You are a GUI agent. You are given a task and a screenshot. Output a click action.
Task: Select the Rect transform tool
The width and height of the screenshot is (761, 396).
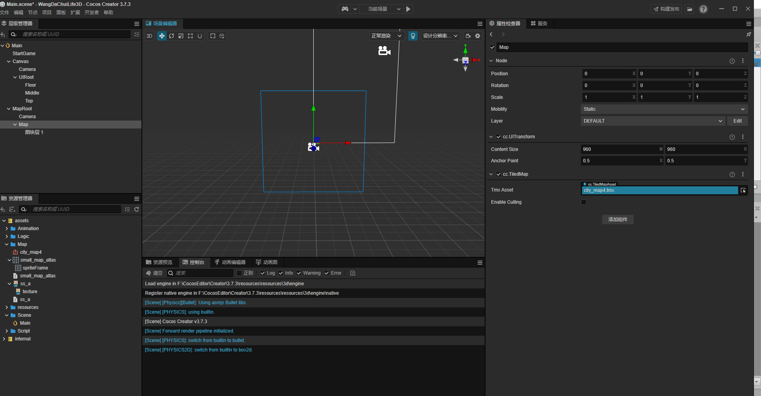[190, 36]
